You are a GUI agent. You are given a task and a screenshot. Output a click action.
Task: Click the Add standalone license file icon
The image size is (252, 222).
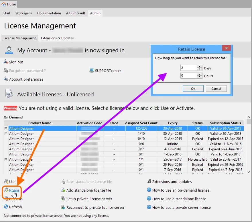[63, 190]
